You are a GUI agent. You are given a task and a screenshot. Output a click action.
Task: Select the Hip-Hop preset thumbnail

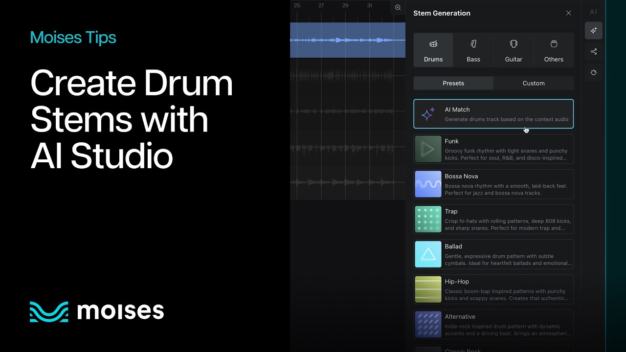click(x=428, y=289)
